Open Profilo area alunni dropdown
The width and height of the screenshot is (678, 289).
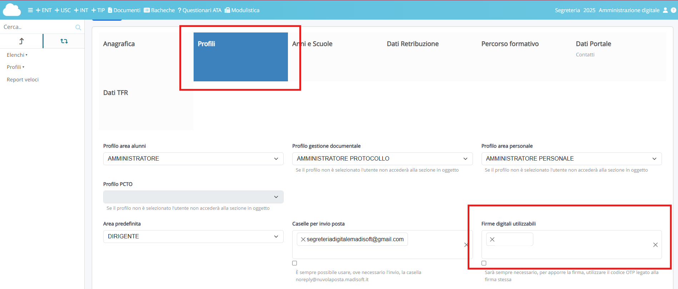click(193, 159)
